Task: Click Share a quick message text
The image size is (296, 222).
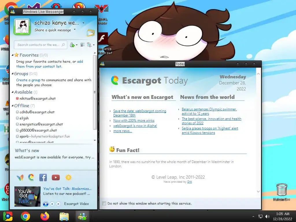Action: coord(53,30)
